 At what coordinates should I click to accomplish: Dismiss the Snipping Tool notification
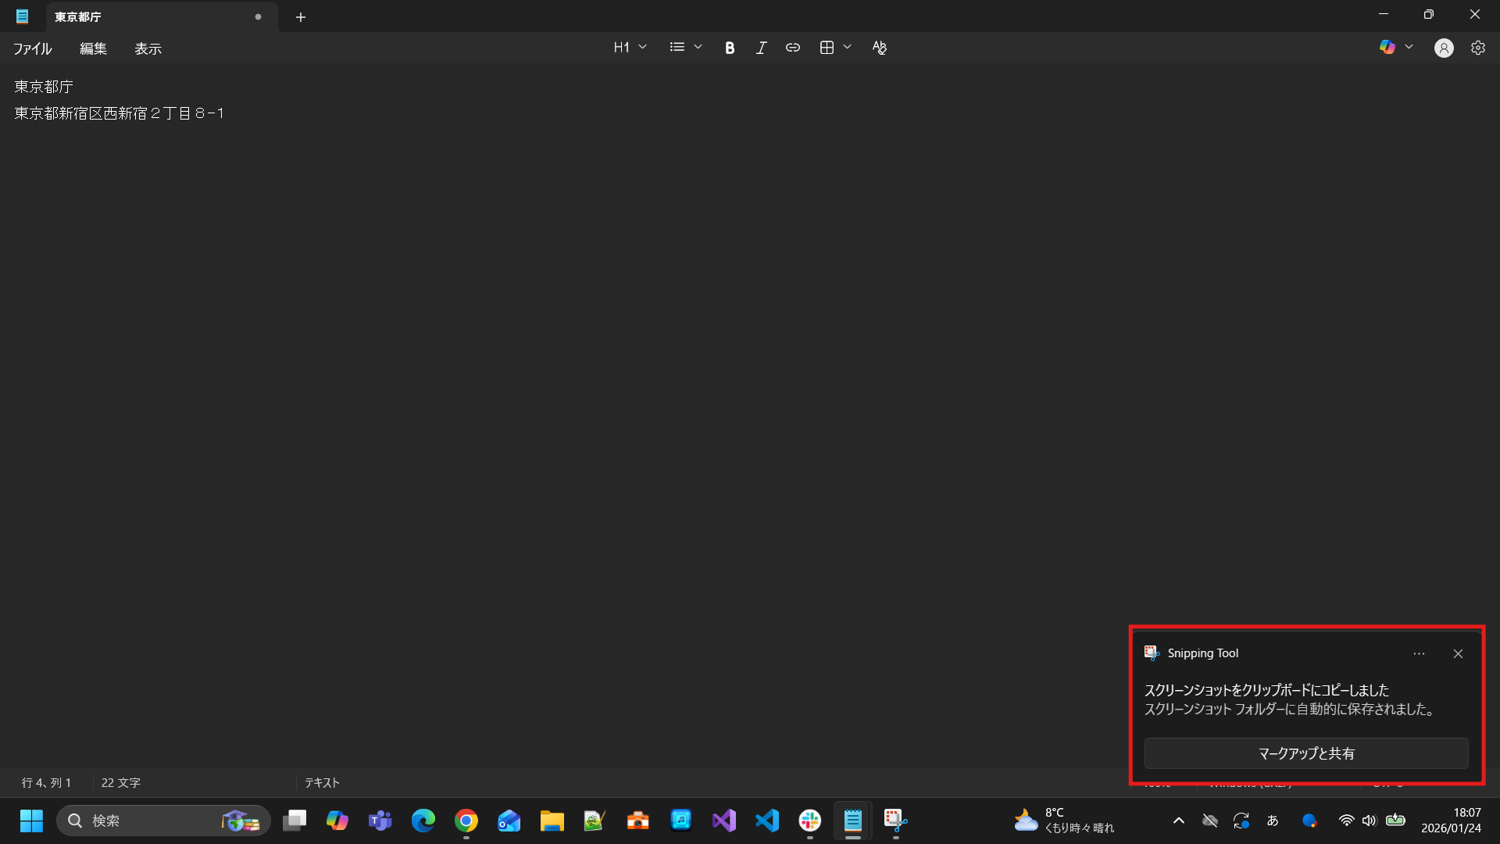[x=1458, y=653]
